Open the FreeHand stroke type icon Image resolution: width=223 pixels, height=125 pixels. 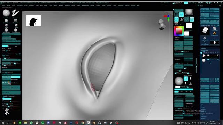pyautogui.click(x=15, y=13)
